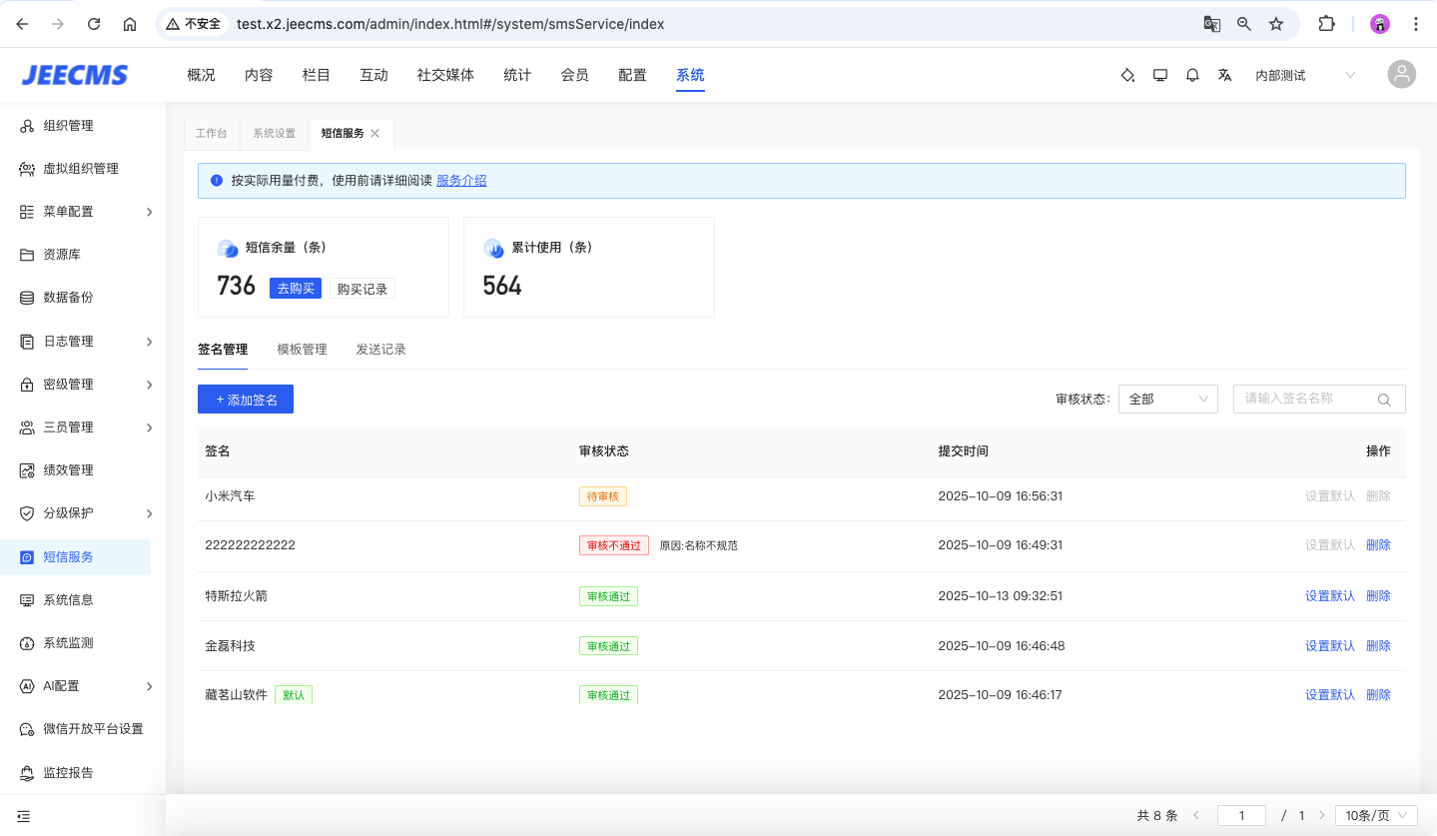
Task: Open the 审核状态 filter dropdown
Action: coord(1167,400)
